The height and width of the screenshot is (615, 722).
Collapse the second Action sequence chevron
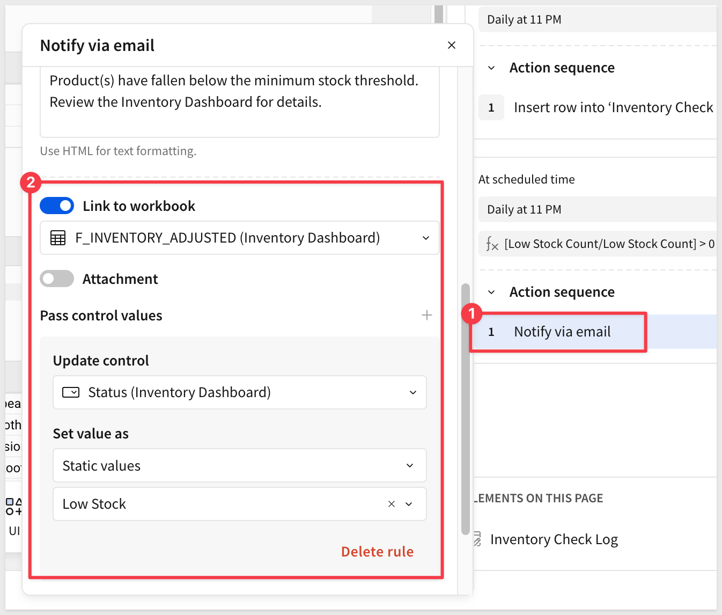(491, 292)
